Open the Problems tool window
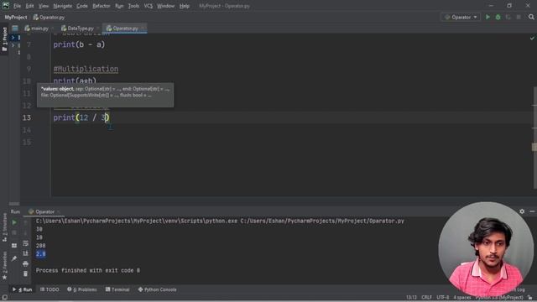This screenshot has width=537, height=302. coord(82,289)
